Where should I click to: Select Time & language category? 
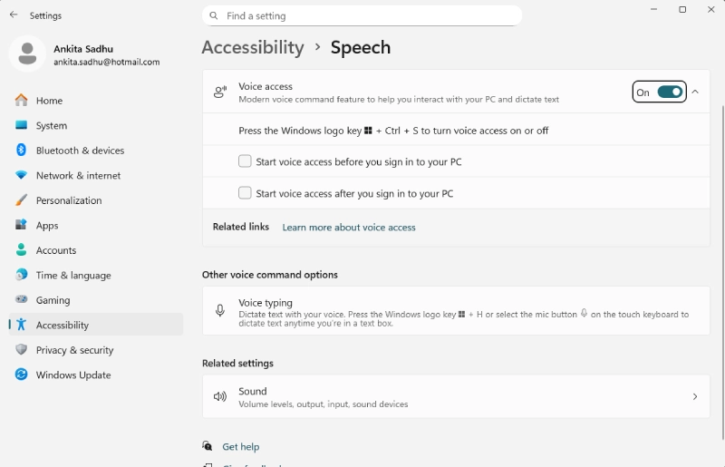coord(96,276)
